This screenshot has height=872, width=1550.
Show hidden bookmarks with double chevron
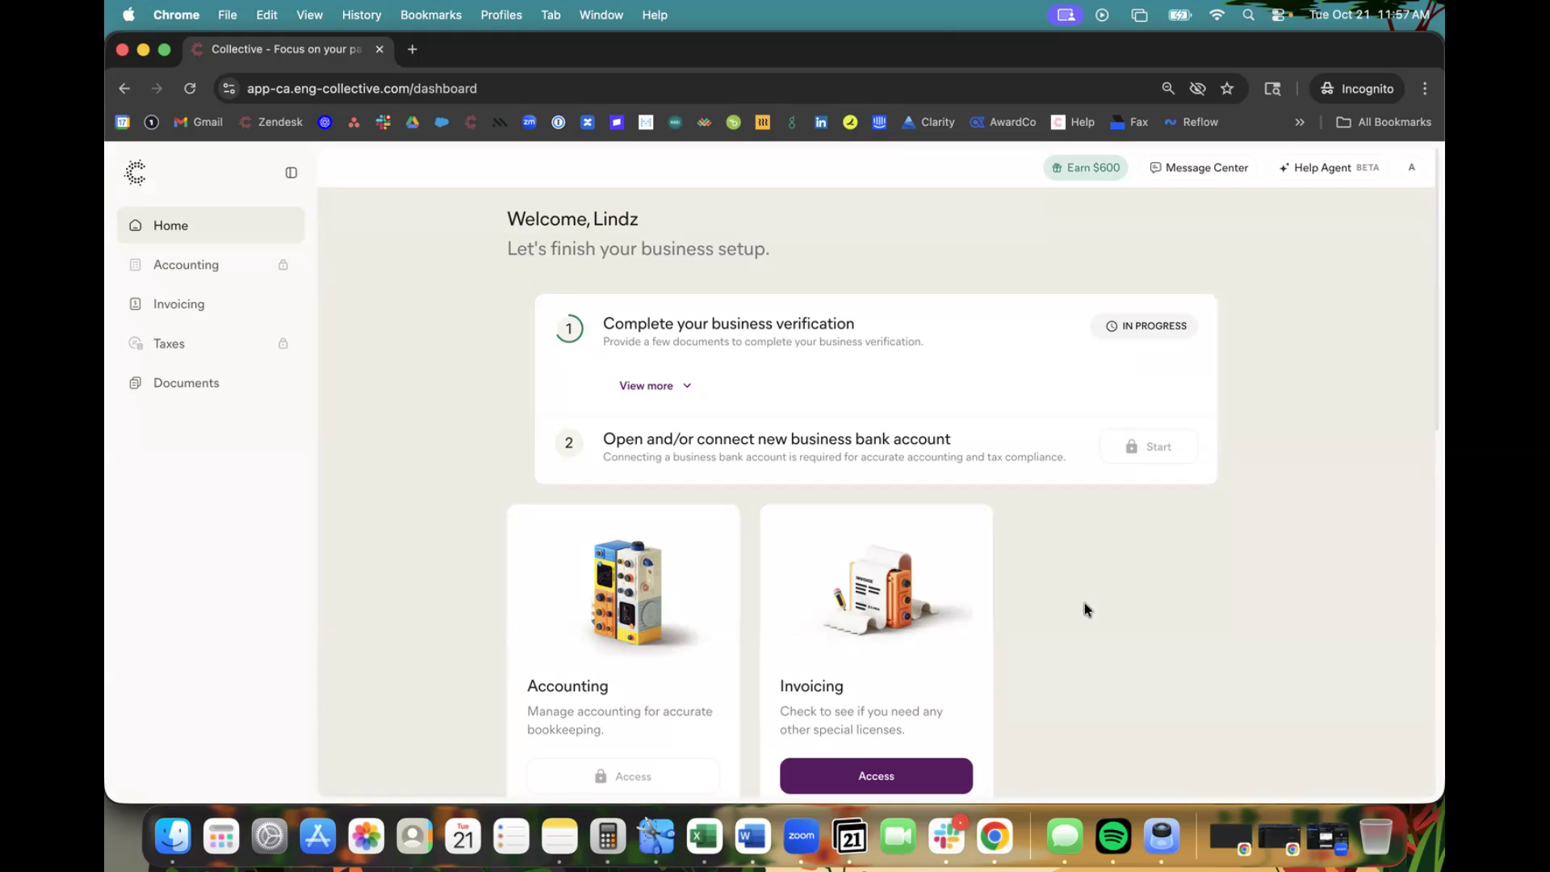tap(1300, 123)
